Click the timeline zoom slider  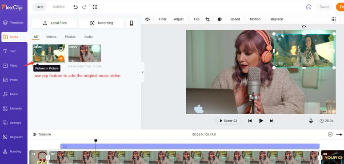pos(339,134)
